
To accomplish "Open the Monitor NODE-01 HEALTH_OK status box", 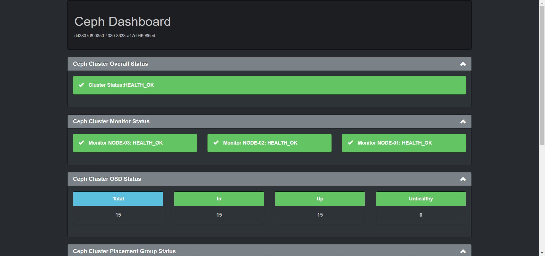I will click(x=404, y=143).
